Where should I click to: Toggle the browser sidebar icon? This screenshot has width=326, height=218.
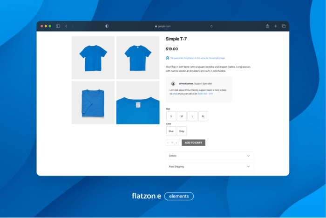click(58, 26)
